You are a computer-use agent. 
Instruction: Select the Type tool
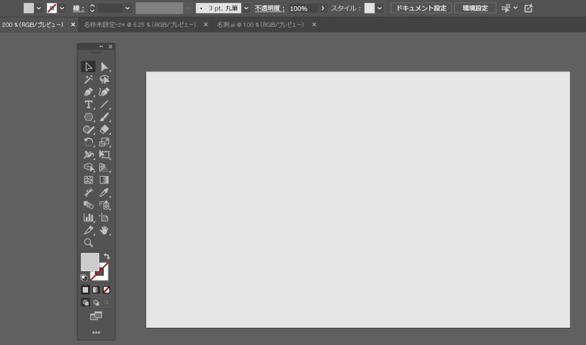click(88, 105)
